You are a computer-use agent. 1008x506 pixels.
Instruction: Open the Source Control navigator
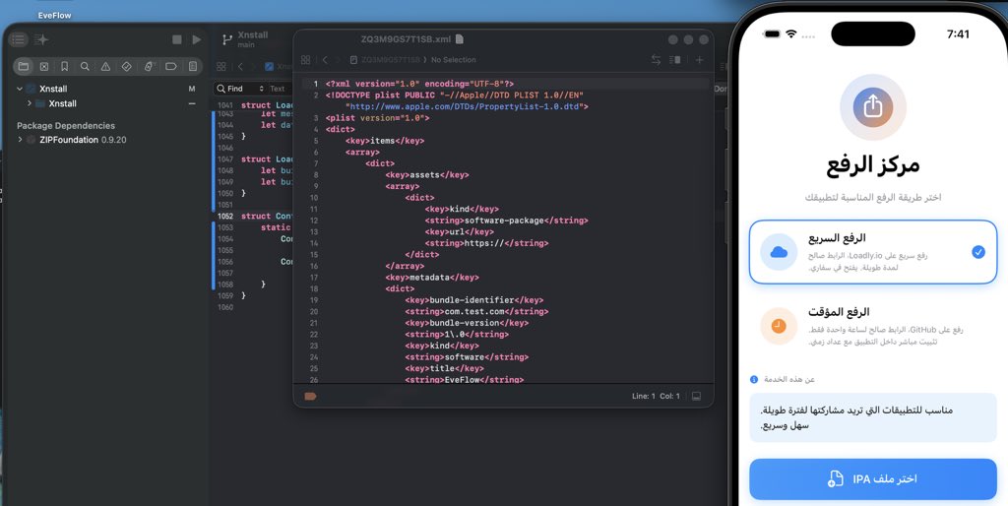click(44, 66)
